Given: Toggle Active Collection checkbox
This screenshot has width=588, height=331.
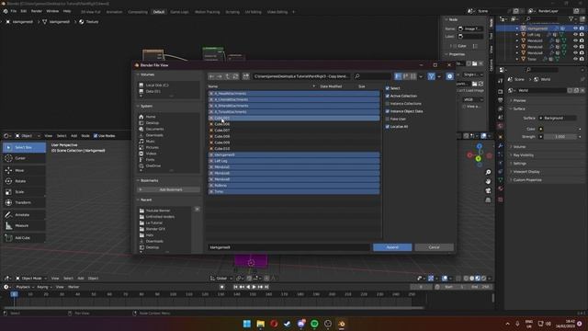Looking at the screenshot, I should 388,96.
